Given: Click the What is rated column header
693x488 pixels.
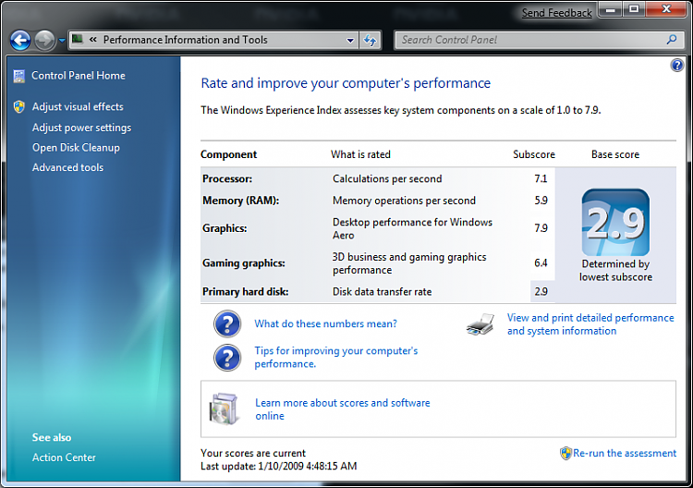Looking at the screenshot, I should (x=360, y=154).
